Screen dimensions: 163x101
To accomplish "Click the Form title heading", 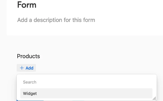I will [x=27, y=5].
